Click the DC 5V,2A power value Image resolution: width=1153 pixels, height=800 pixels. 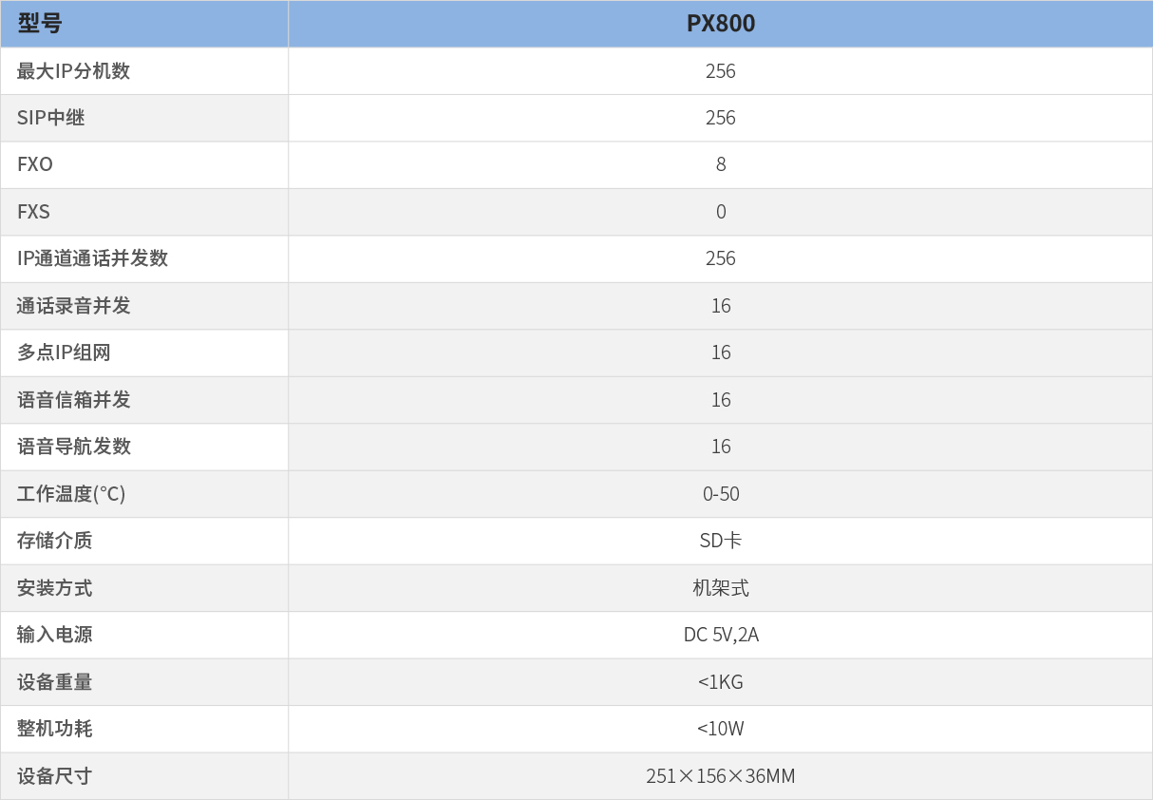point(721,635)
